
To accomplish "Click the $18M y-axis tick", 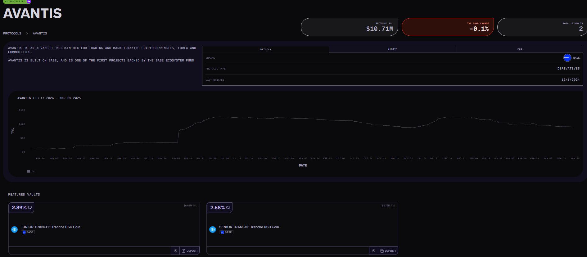I will (22, 110).
